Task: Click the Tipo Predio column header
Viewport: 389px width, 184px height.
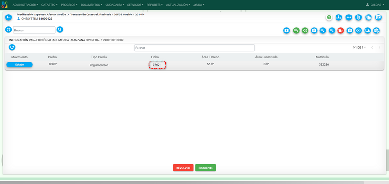Action: point(99,57)
